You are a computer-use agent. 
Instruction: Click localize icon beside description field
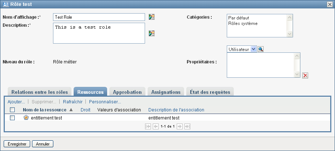[x=152, y=33]
